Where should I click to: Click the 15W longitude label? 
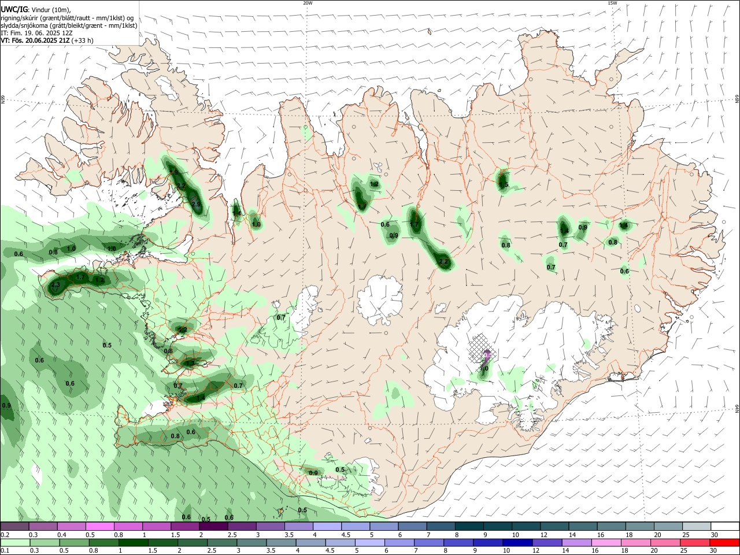(x=612, y=3)
